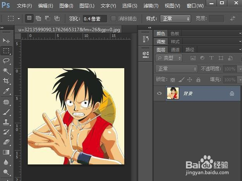
Task: Select the Gradient tool
Action: [6, 152]
